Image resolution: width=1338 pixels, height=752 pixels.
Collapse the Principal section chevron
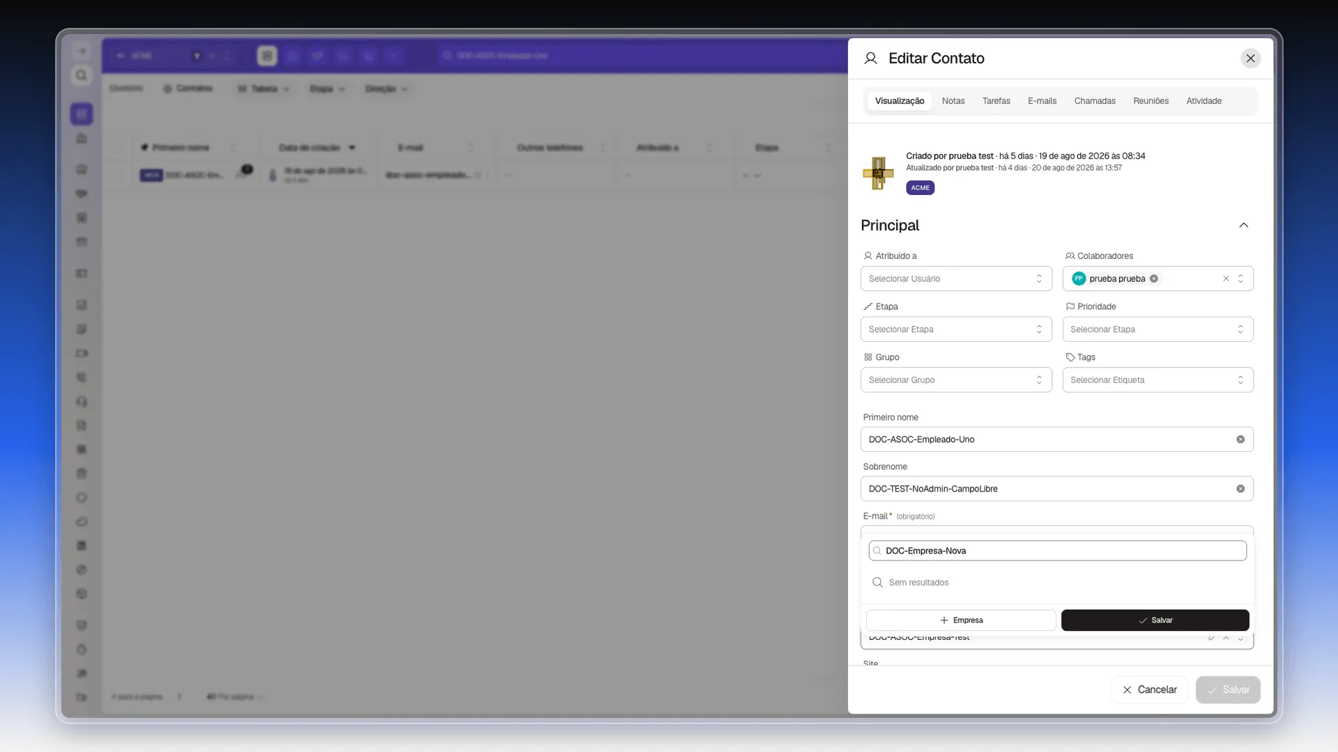(x=1243, y=225)
